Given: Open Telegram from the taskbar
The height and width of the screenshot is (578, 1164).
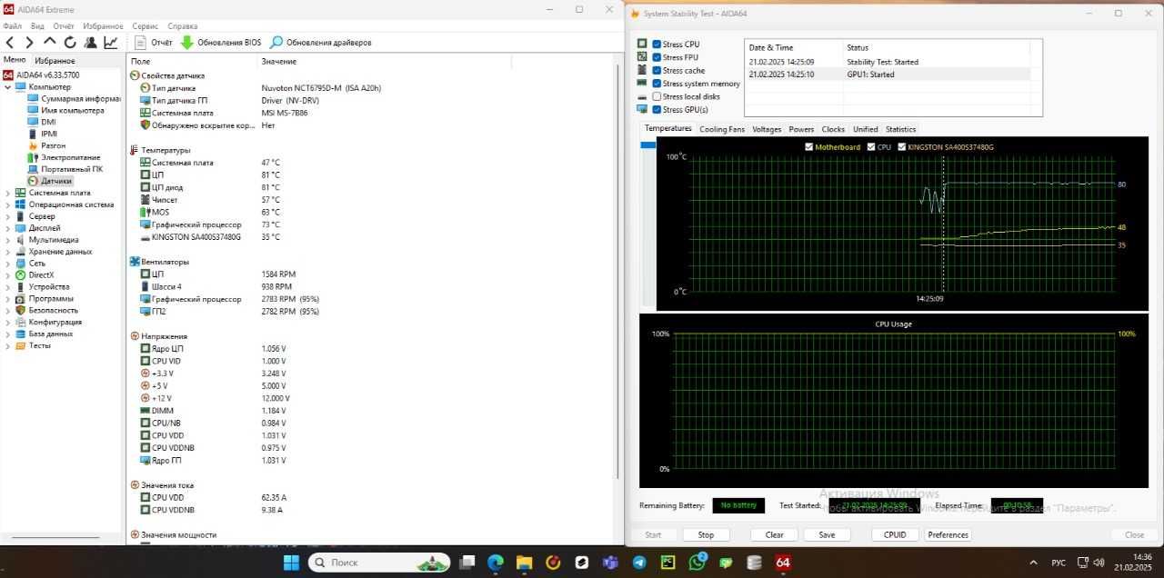Looking at the screenshot, I should tap(639, 563).
